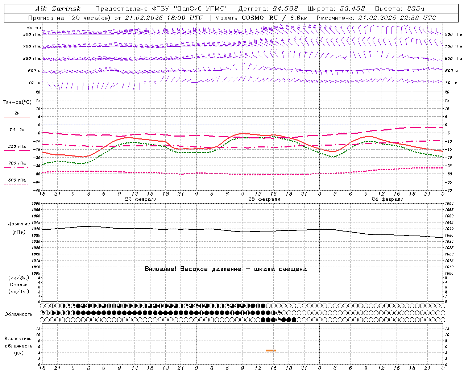
Task: Click the "Облачность" cloud cover label
Action: click(x=18, y=314)
